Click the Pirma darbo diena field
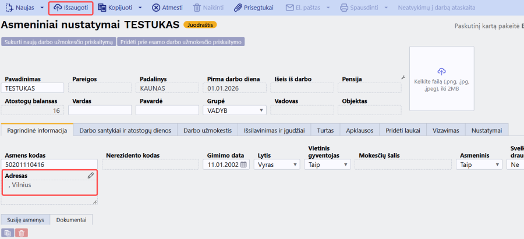The image size is (524, 239). click(x=235, y=88)
